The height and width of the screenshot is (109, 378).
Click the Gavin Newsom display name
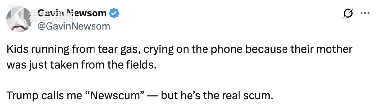tap(72, 13)
